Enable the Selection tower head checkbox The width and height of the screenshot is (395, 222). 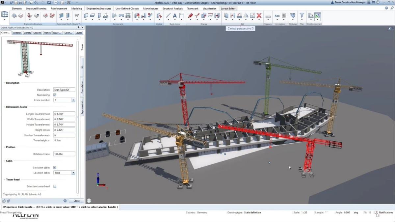pos(55,186)
